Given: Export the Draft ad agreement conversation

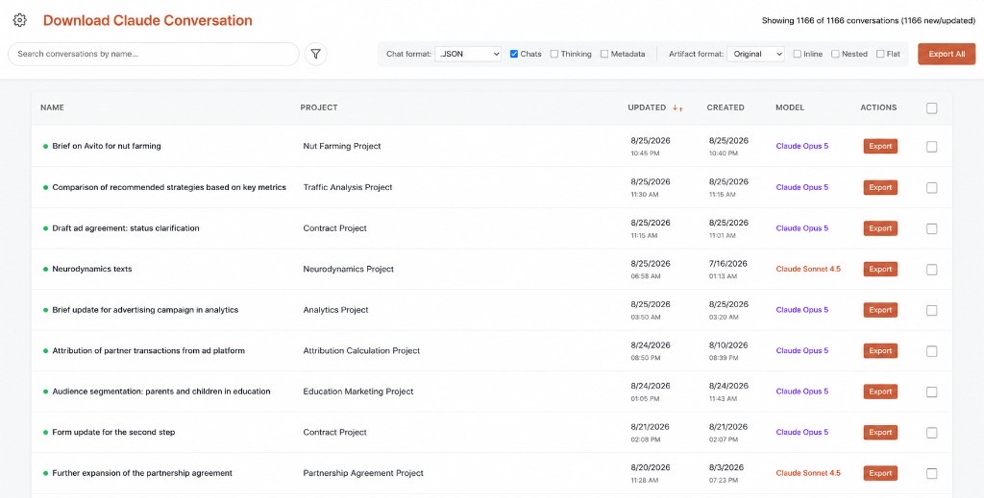Looking at the screenshot, I should point(880,228).
